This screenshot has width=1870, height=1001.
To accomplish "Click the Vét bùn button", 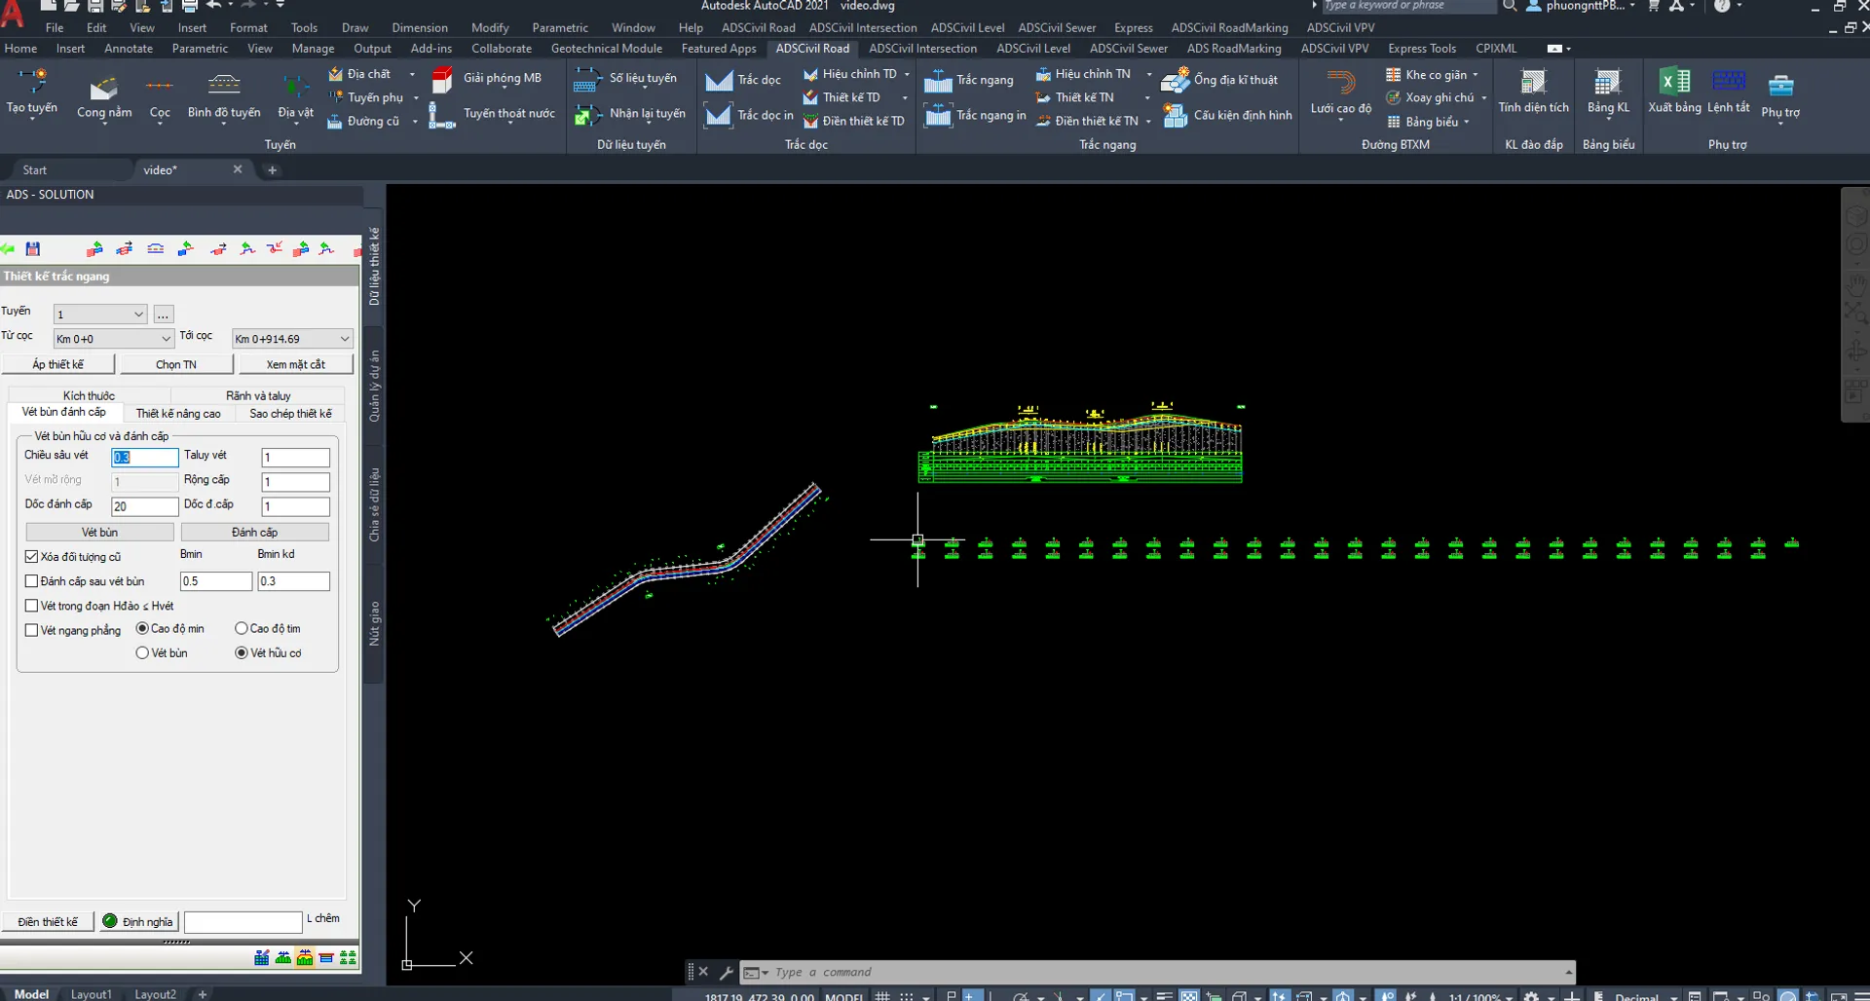I will (x=99, y=533).
